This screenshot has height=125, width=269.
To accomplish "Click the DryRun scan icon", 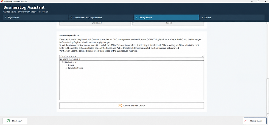I will click(120, 106).
